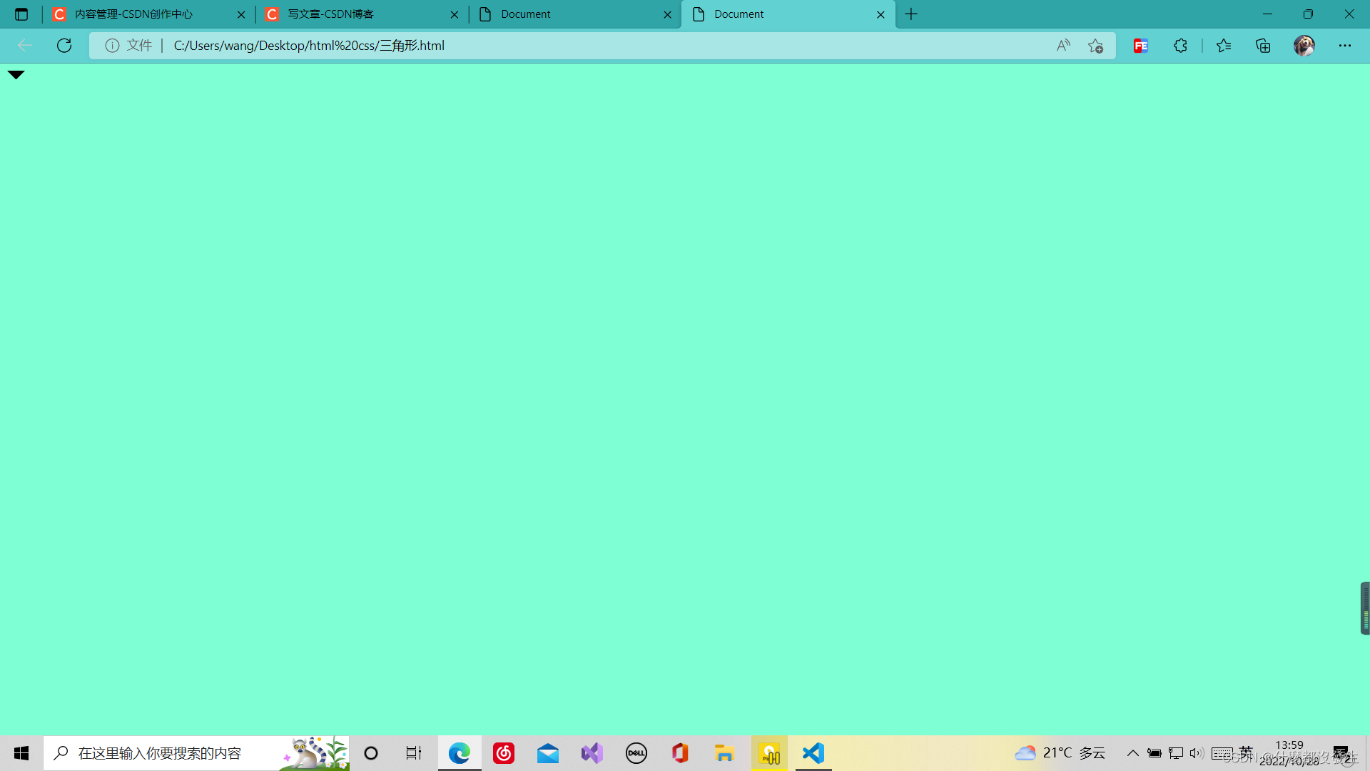Screen dimensions: 1370x771
Task: Open the yellow taskbar app icon
Action: 769,753
